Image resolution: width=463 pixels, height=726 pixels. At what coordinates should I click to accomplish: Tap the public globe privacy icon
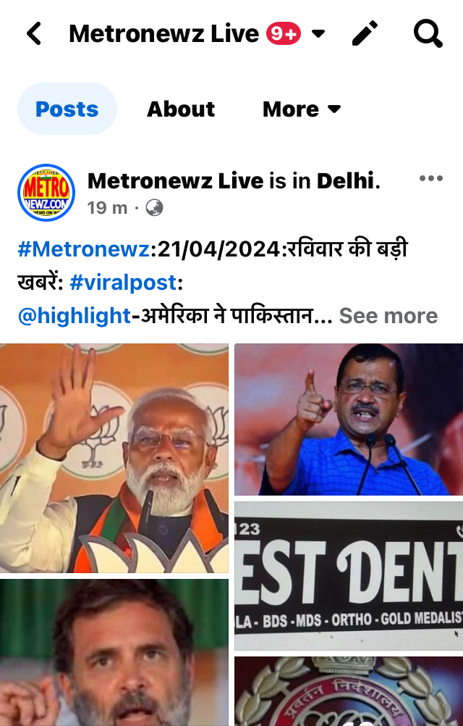coord(154,208)
